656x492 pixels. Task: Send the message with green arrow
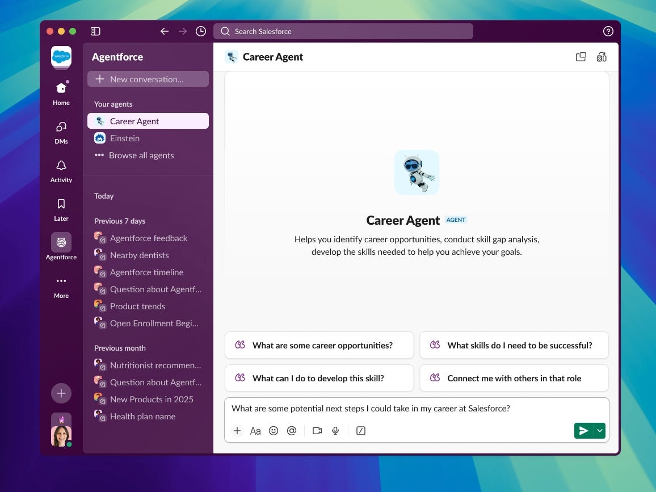click(x=583, y=431)
